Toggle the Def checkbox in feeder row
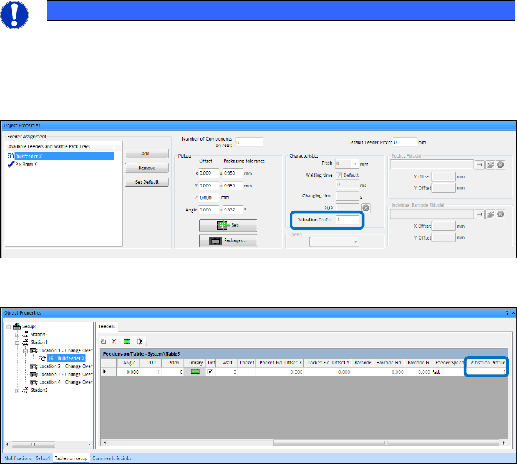This screenshot has width=517, height=464. coord(211,371)
